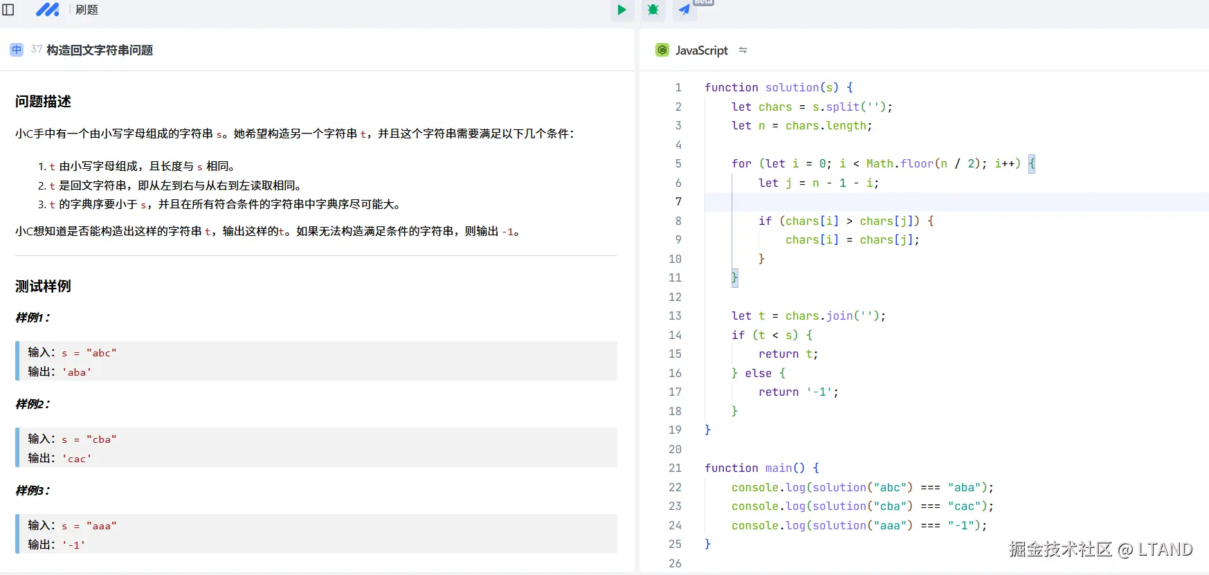Click condition 2 about 回文字符串

coord(175,185)
